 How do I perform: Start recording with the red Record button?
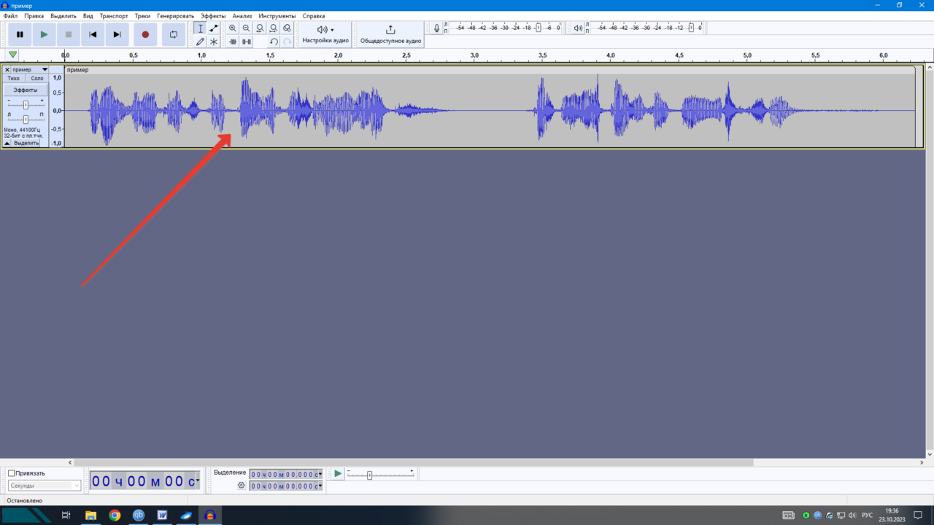pyautogui.click(x=145, y=34)
